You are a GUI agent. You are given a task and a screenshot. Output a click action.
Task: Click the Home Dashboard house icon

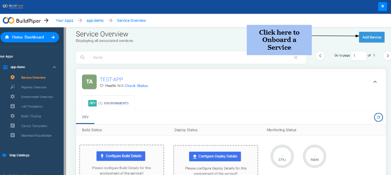(x=7, y=37)
